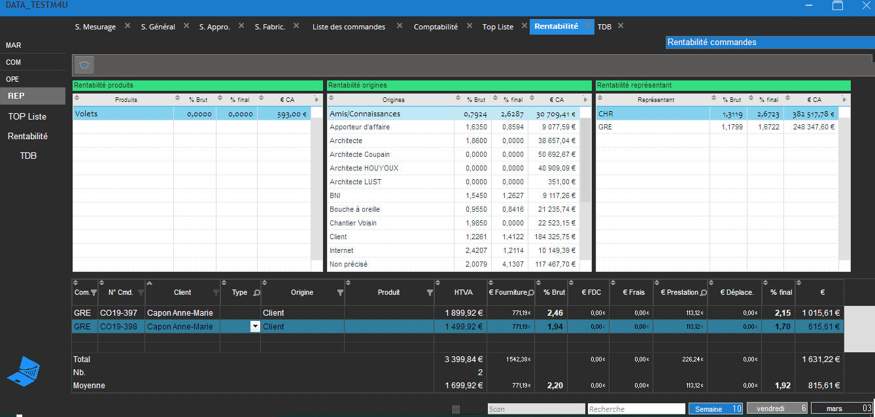The image size is (875, 417).
Task: Click the search icon on Type column
Action: click(256, 293)
